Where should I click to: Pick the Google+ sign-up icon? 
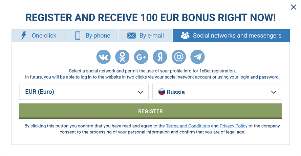[x=141, y=57]
